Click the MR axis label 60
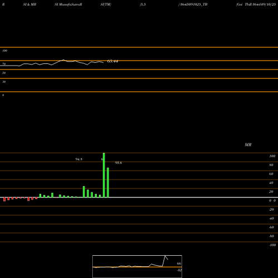The width and height of the screenshot is (278, 278). (271, 174)
